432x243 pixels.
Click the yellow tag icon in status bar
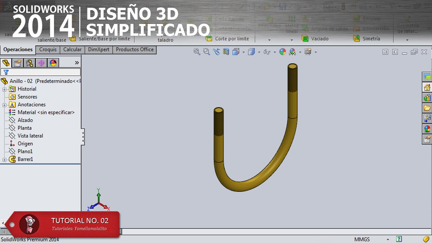[x=426, y=239]
